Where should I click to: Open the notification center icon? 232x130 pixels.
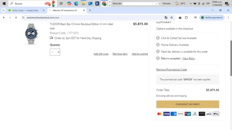click(227, 4)
